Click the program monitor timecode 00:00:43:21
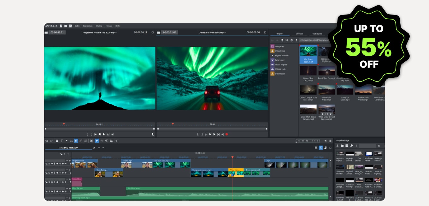This screenshot has height=206, width=429. click(57, 32)
